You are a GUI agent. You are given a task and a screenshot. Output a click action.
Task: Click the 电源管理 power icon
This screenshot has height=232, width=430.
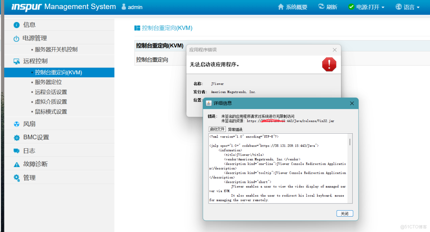(x=16, y=38)
